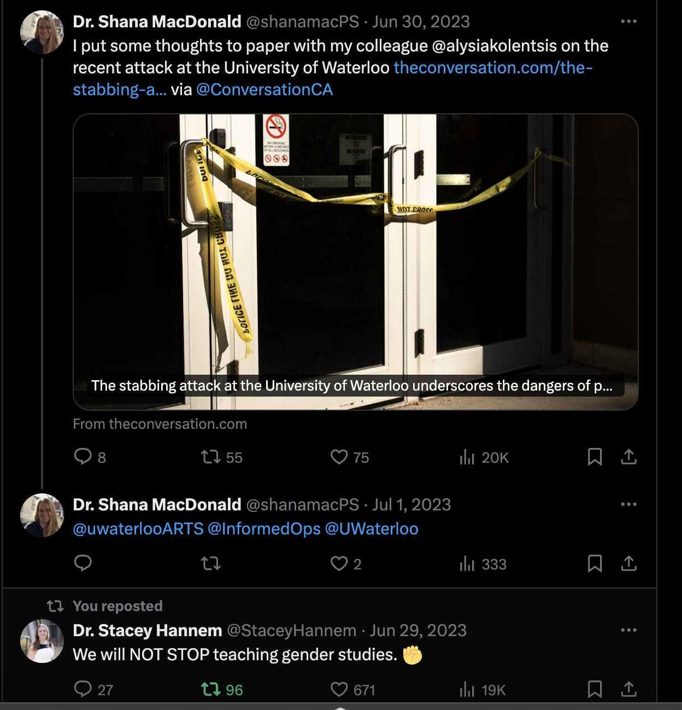Bookmark the Jun 30 Shana MacDonald tweet
The image size is (682, 710).
click(x=595, y=457)
